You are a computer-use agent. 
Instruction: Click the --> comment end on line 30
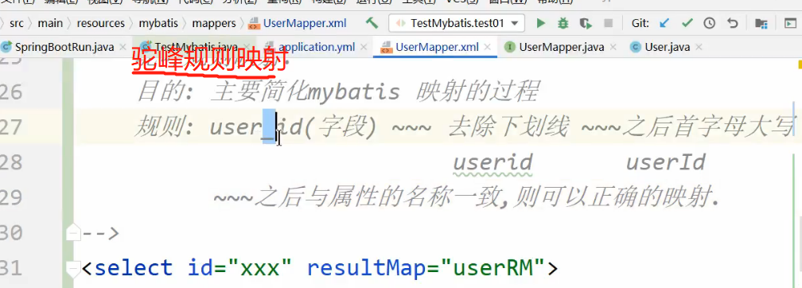[x=100, y=233]
